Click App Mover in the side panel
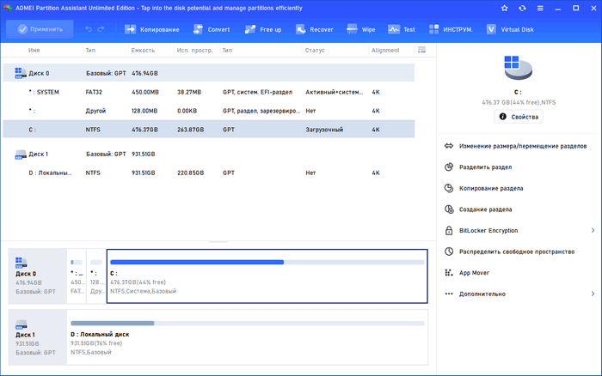Screen dimensions: 602x376 475,272
